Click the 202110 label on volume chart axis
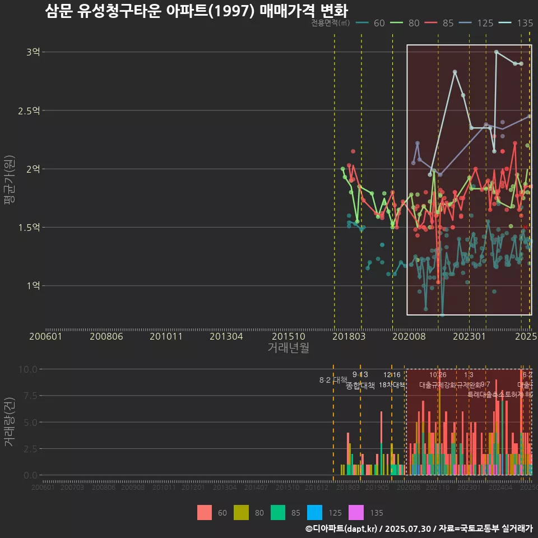538x538 pixels. pyautogui.click(x=438, y=487)
